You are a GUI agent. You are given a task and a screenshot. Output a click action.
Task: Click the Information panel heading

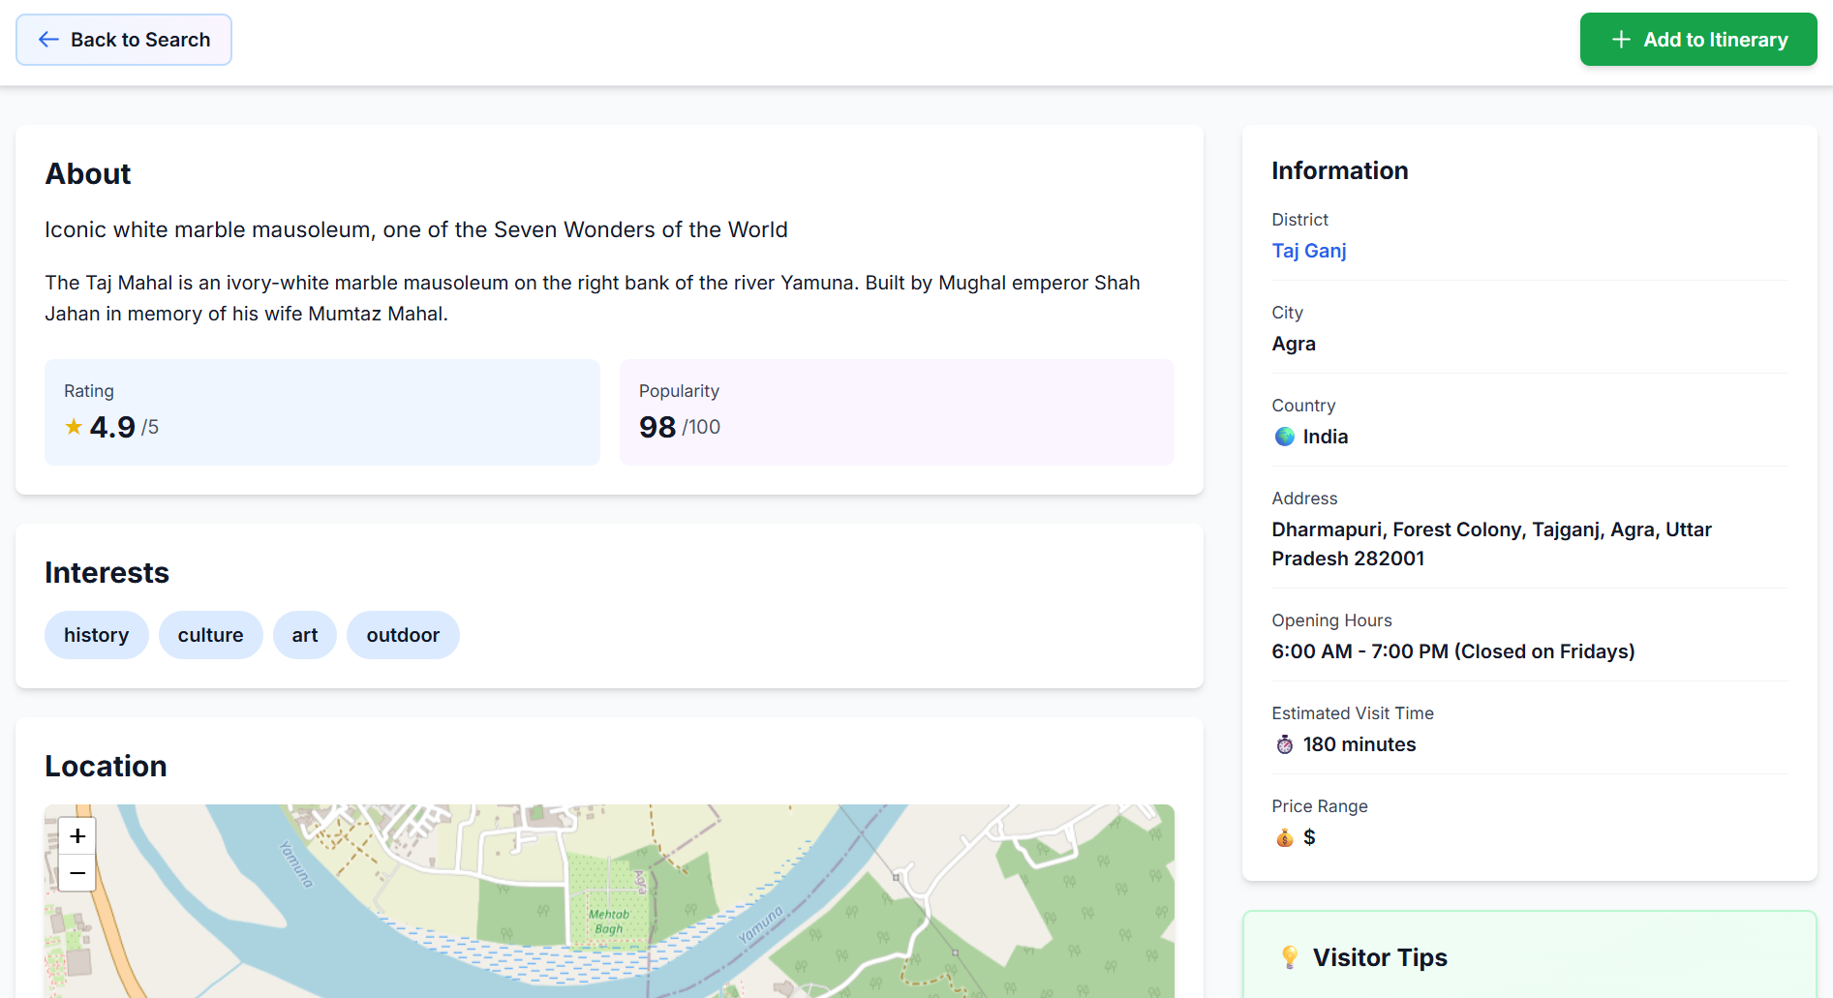[x=1340, y=170]
